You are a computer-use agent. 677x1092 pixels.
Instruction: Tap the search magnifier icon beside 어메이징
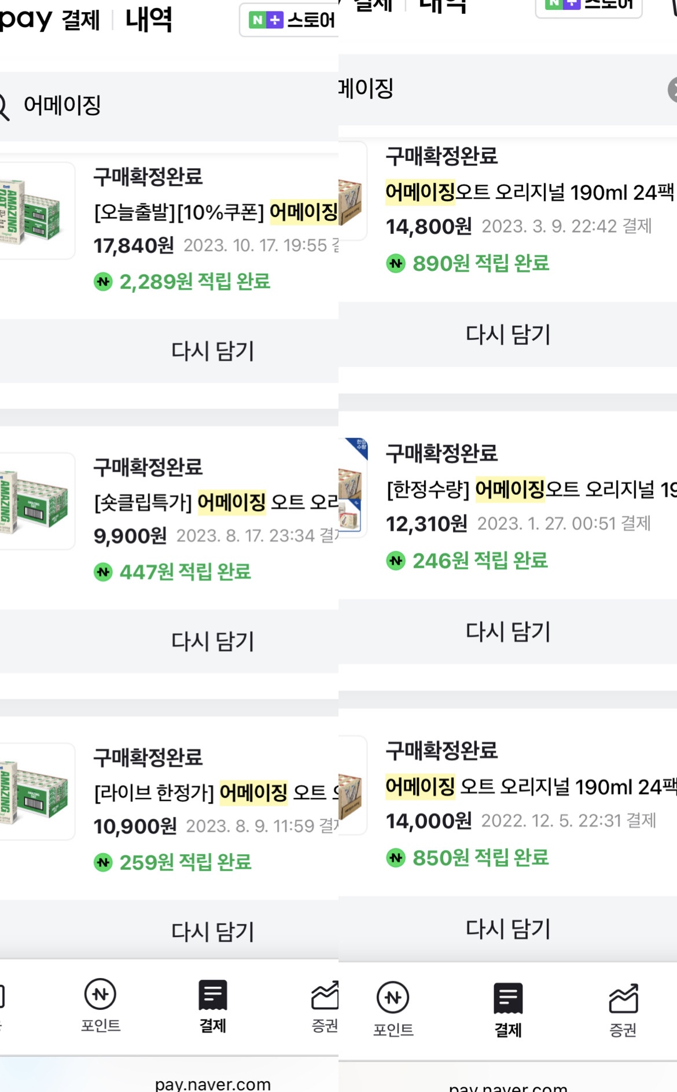tap(3, 106)
